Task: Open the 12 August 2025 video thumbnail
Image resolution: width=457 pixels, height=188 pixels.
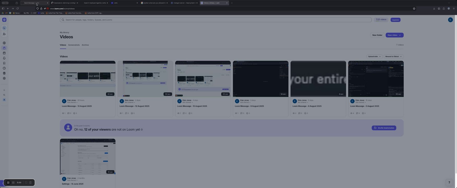Action: pos(145,79)
